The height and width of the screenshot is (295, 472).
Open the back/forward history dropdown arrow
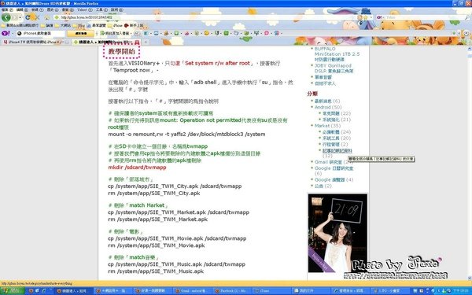click(x=20, y=17)
